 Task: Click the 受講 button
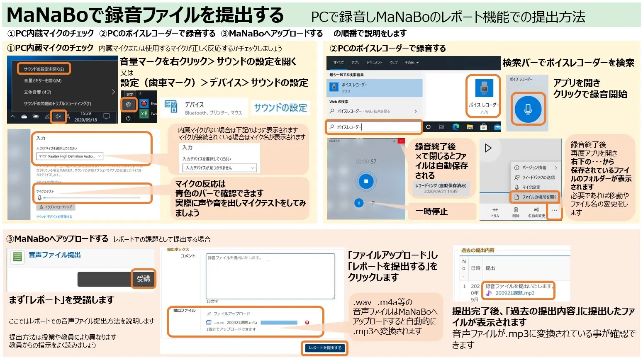point(143,279)
